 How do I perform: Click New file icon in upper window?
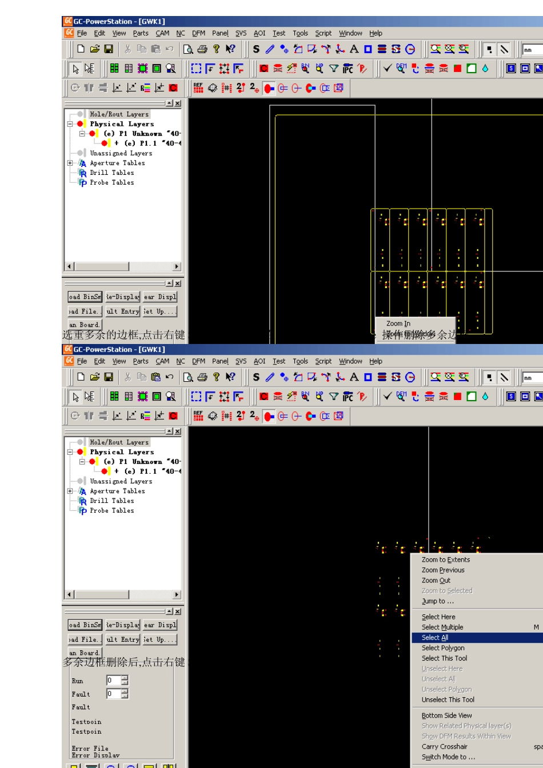tap(81, 49)
